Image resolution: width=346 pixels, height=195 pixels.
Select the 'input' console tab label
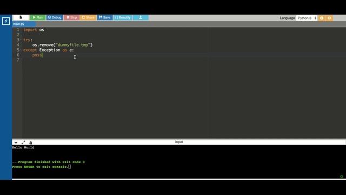point(179,142)
